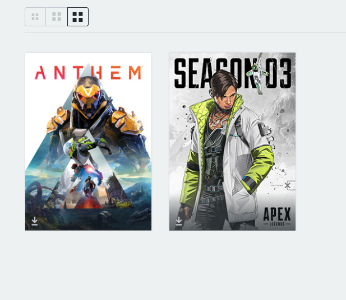This screenshot has height=300, width=346.
Task: Open the Apex Legends Season 03 tile
Action: point(232,142)
